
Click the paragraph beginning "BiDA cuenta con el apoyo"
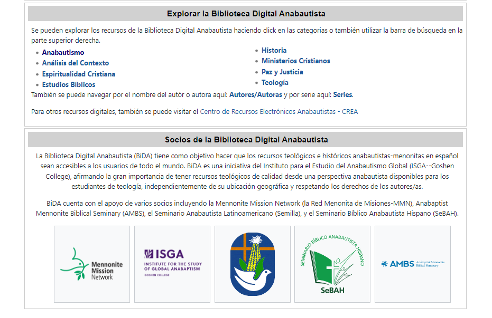247,208
